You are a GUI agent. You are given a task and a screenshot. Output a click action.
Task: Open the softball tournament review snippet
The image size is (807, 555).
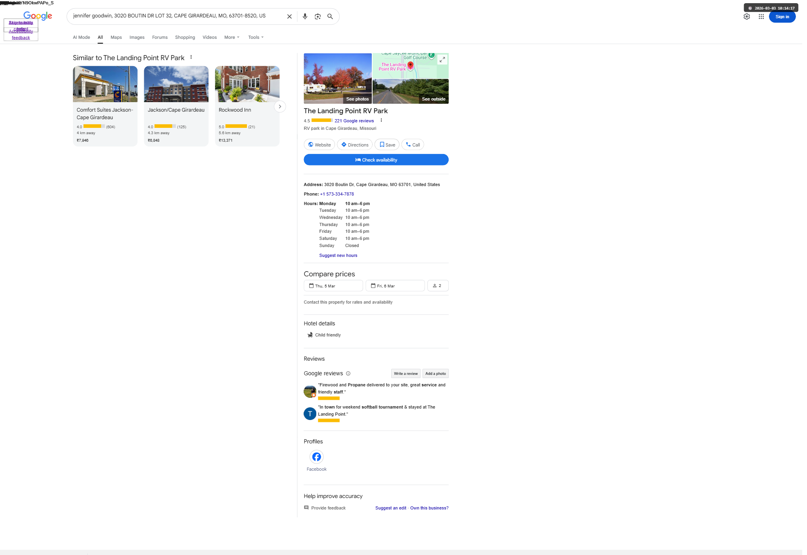(x=377, y=411)
